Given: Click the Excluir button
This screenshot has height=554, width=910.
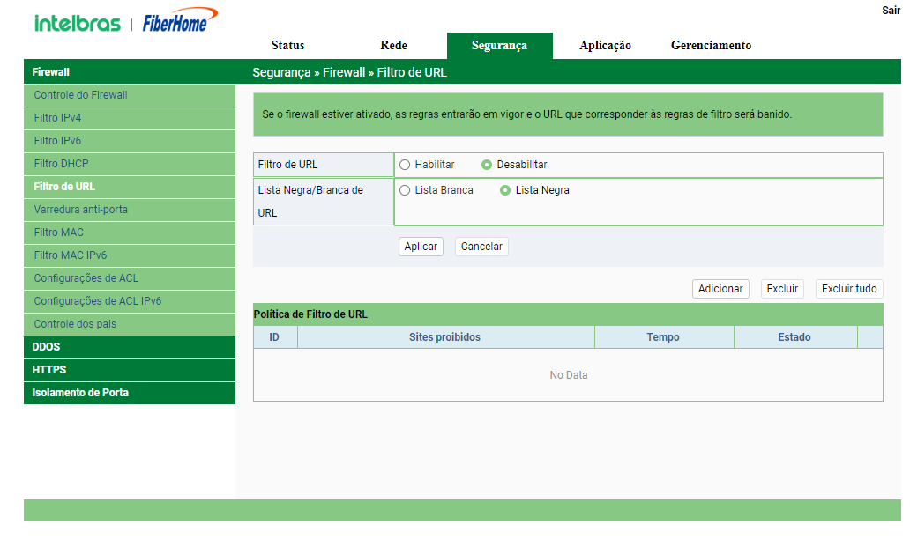Looking at the screenshot, I should 782,289.
